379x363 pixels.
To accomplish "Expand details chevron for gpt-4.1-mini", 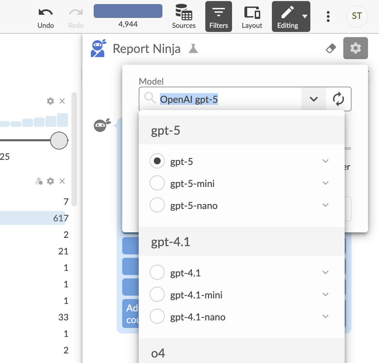I will [325, 294].
